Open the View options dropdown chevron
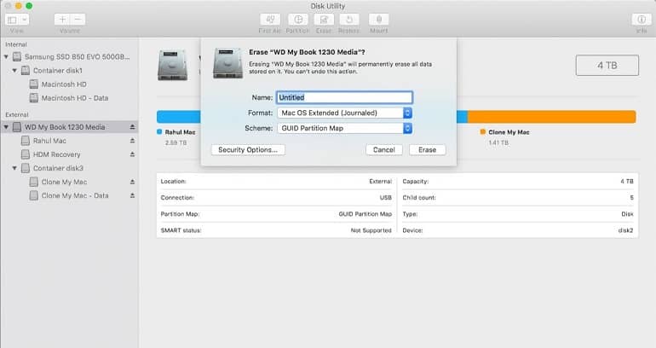The width and height of the screenshot is (656, 348). 24,20
